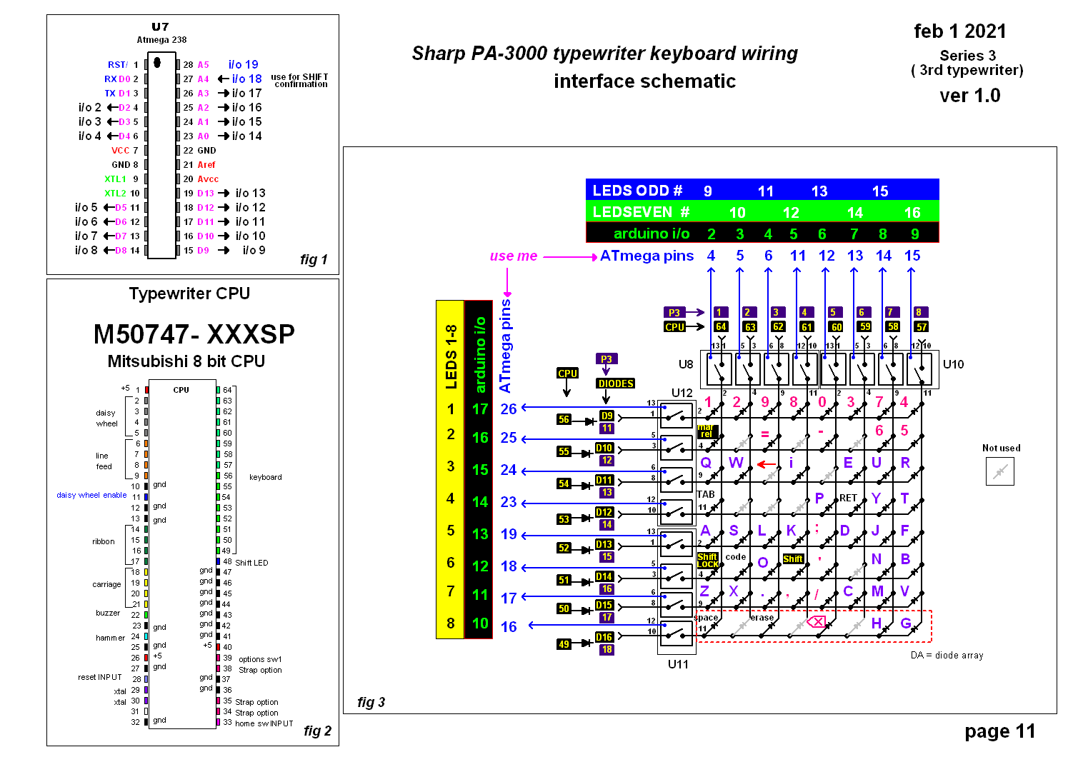Click the 'ribbon' pin group label
Viewport: 1068px width, 757px height.
[x=103, y=541]
